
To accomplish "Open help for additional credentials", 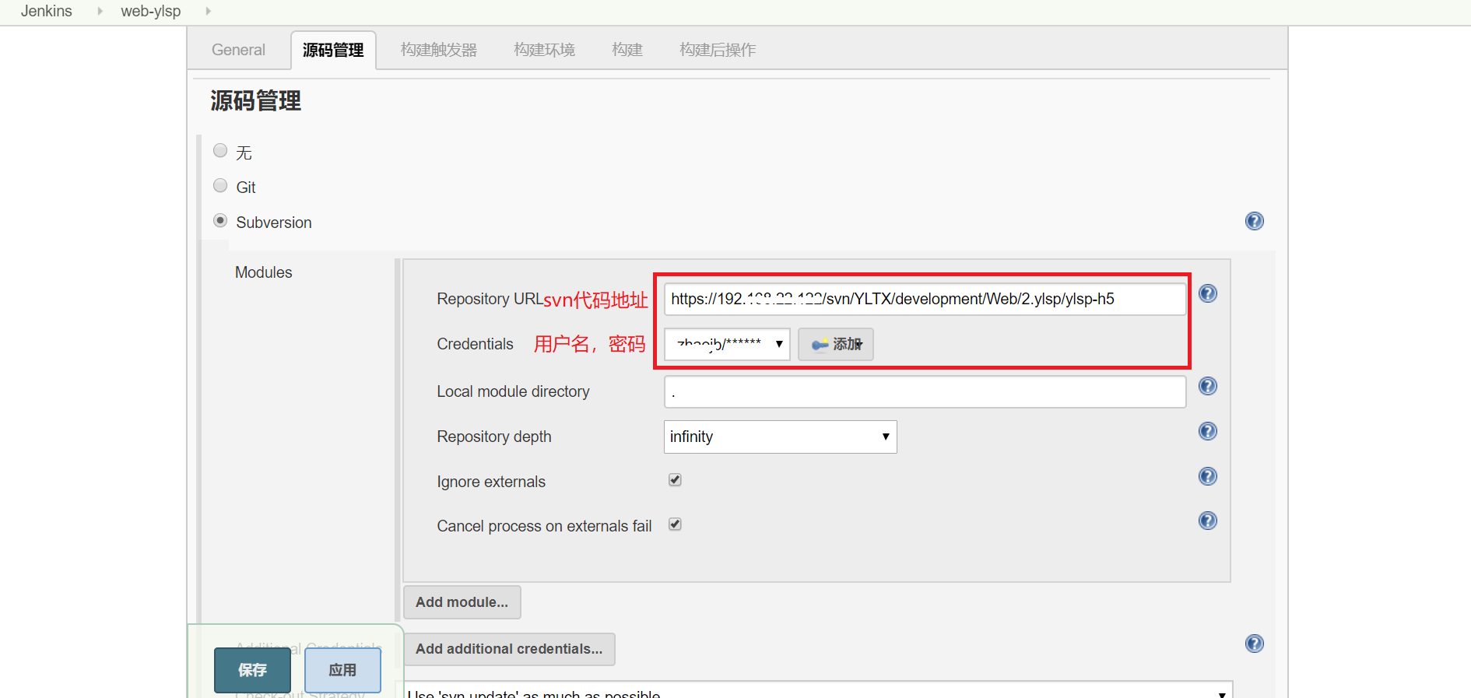I will click(x=1254, y=644).
